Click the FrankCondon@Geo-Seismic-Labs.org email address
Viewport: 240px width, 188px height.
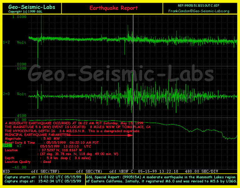click(199, 11)
